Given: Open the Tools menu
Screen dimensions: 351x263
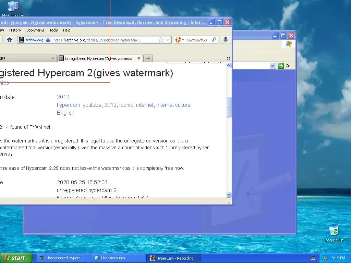Looking at the screenshot, I should [x=53, y=30].
